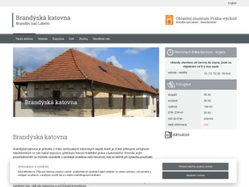Go to the Historie menu item
The image size is (249, 187).
point(43,39)
